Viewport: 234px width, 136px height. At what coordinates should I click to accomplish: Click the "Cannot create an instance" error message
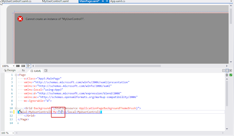pos(55,19)
